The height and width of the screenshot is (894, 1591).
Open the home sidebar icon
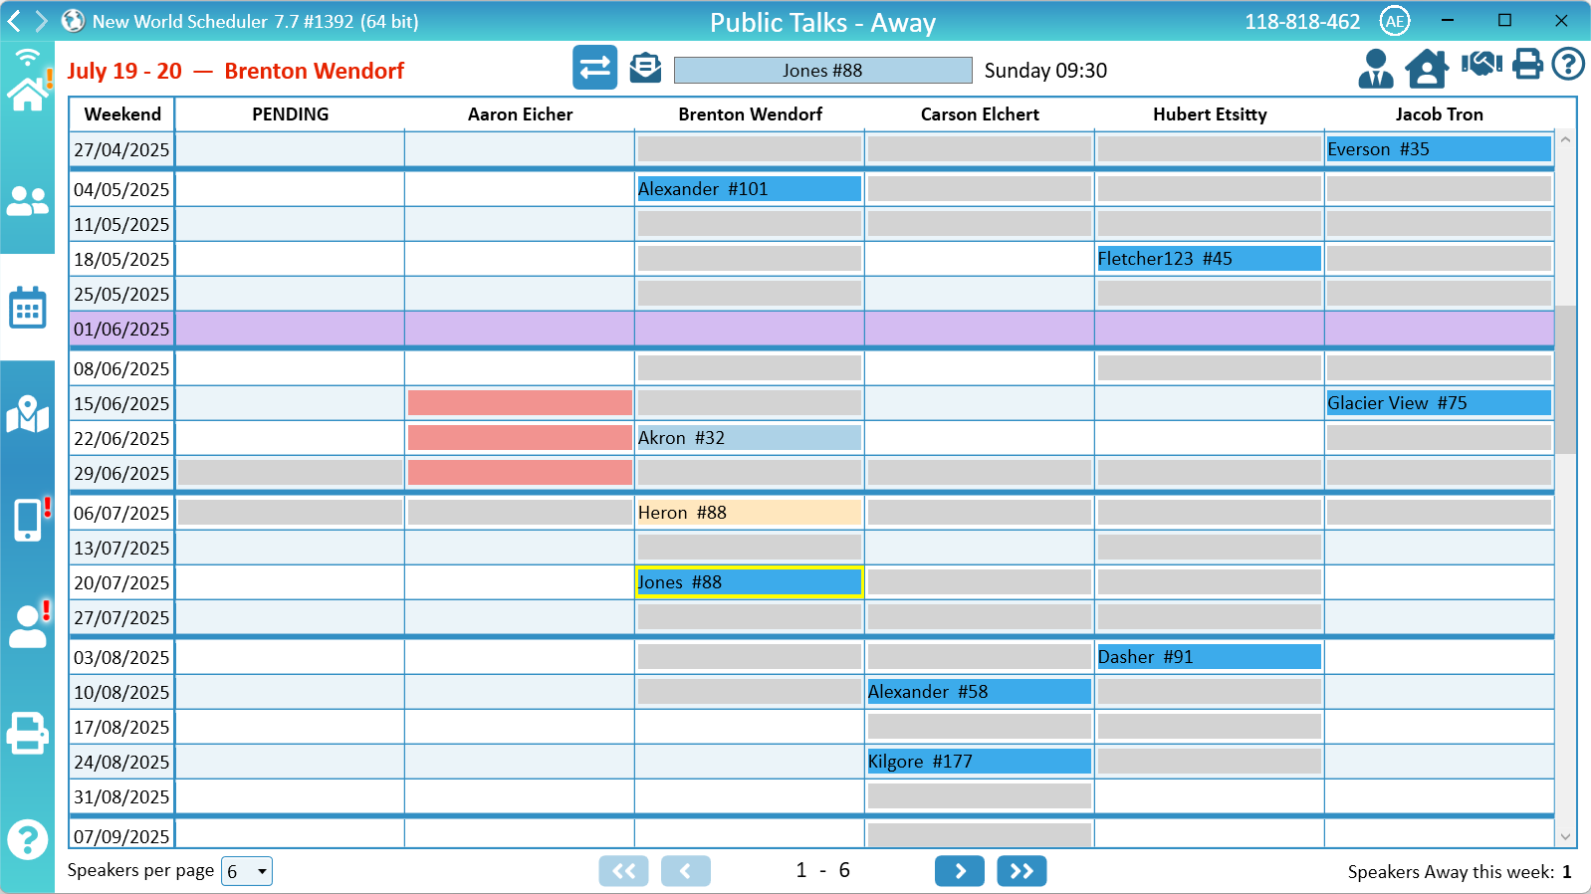pos(27,93)
